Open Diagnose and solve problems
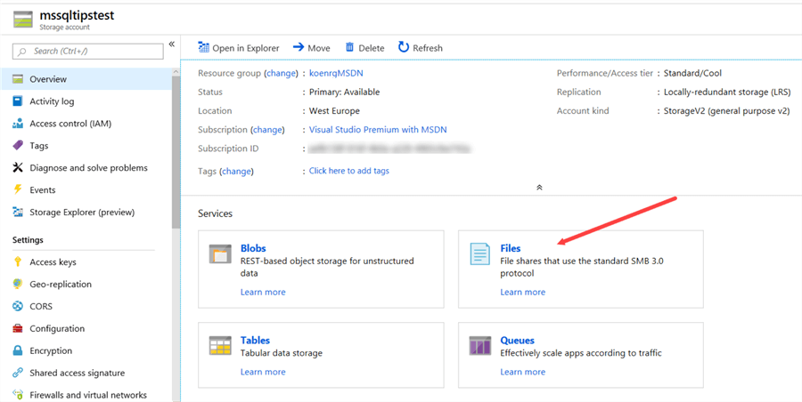802x402 pixels. [x=90, y=167]
